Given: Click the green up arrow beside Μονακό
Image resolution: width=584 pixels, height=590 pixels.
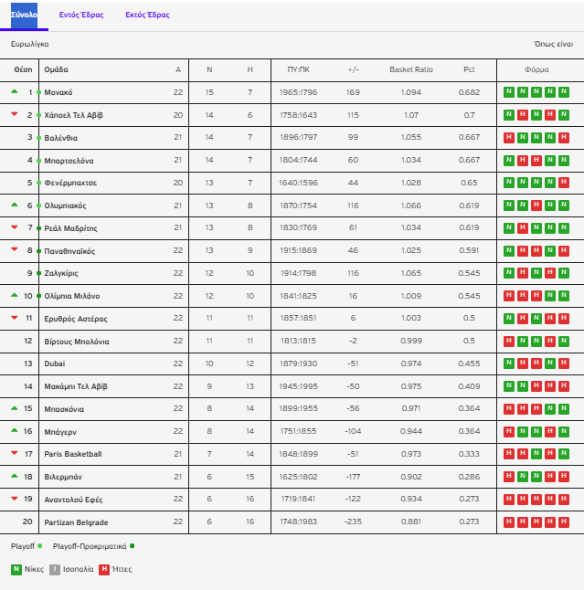Looking at the screenshot, I should tap(14, 92).
